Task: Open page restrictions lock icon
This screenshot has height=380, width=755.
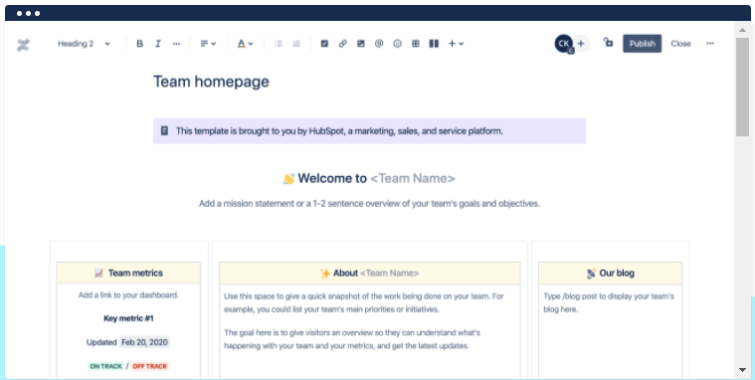Action: pyautogui.click(x=608, y=43)
